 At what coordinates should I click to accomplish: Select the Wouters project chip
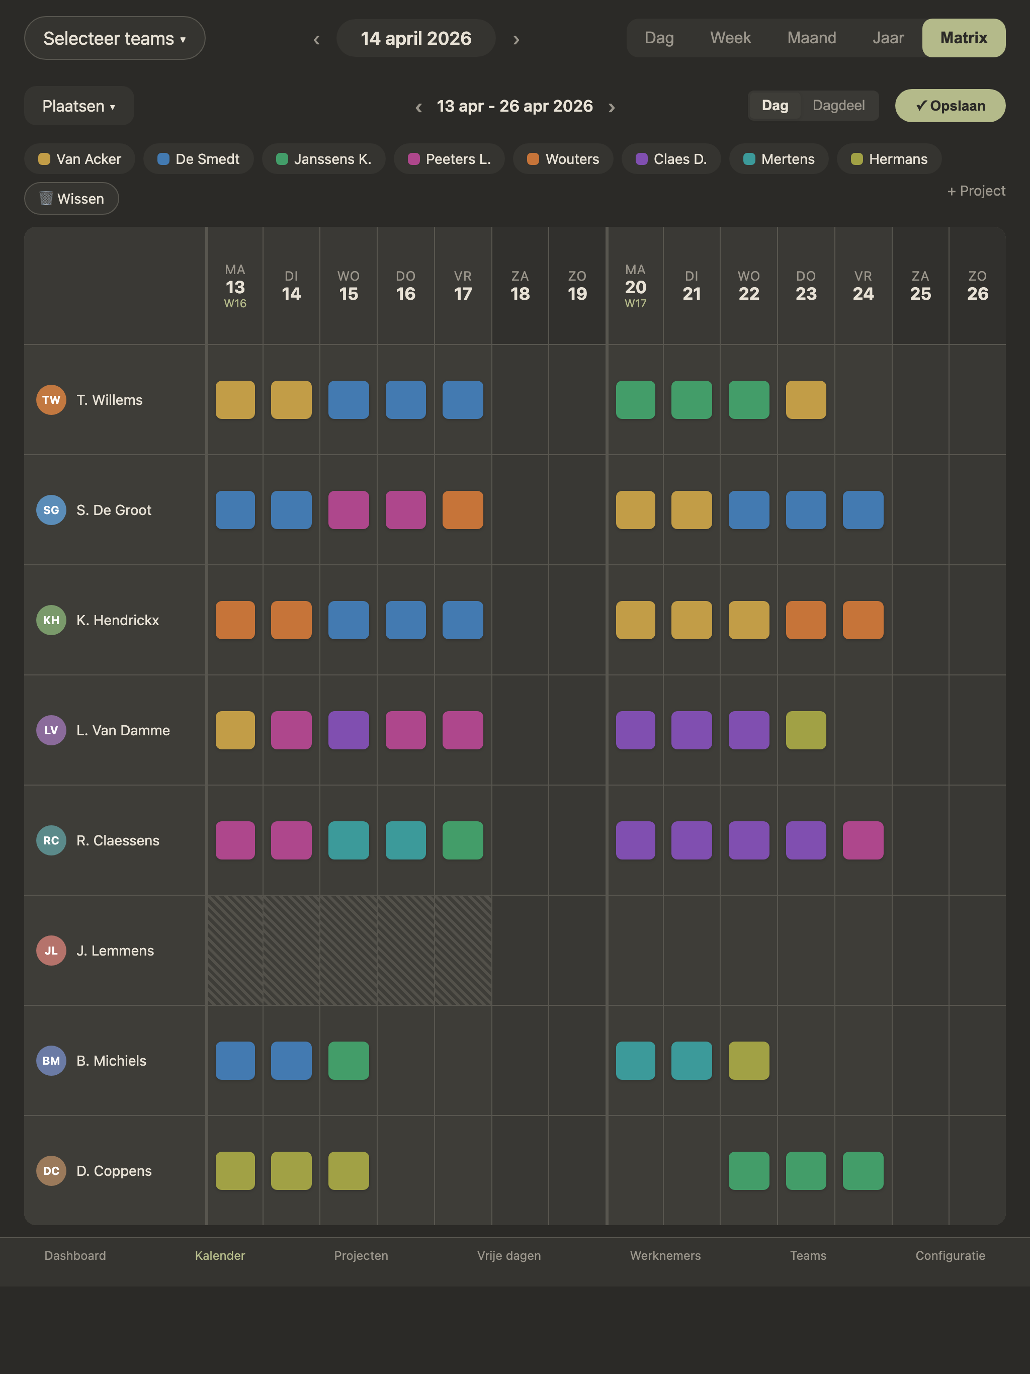(563, 159)
